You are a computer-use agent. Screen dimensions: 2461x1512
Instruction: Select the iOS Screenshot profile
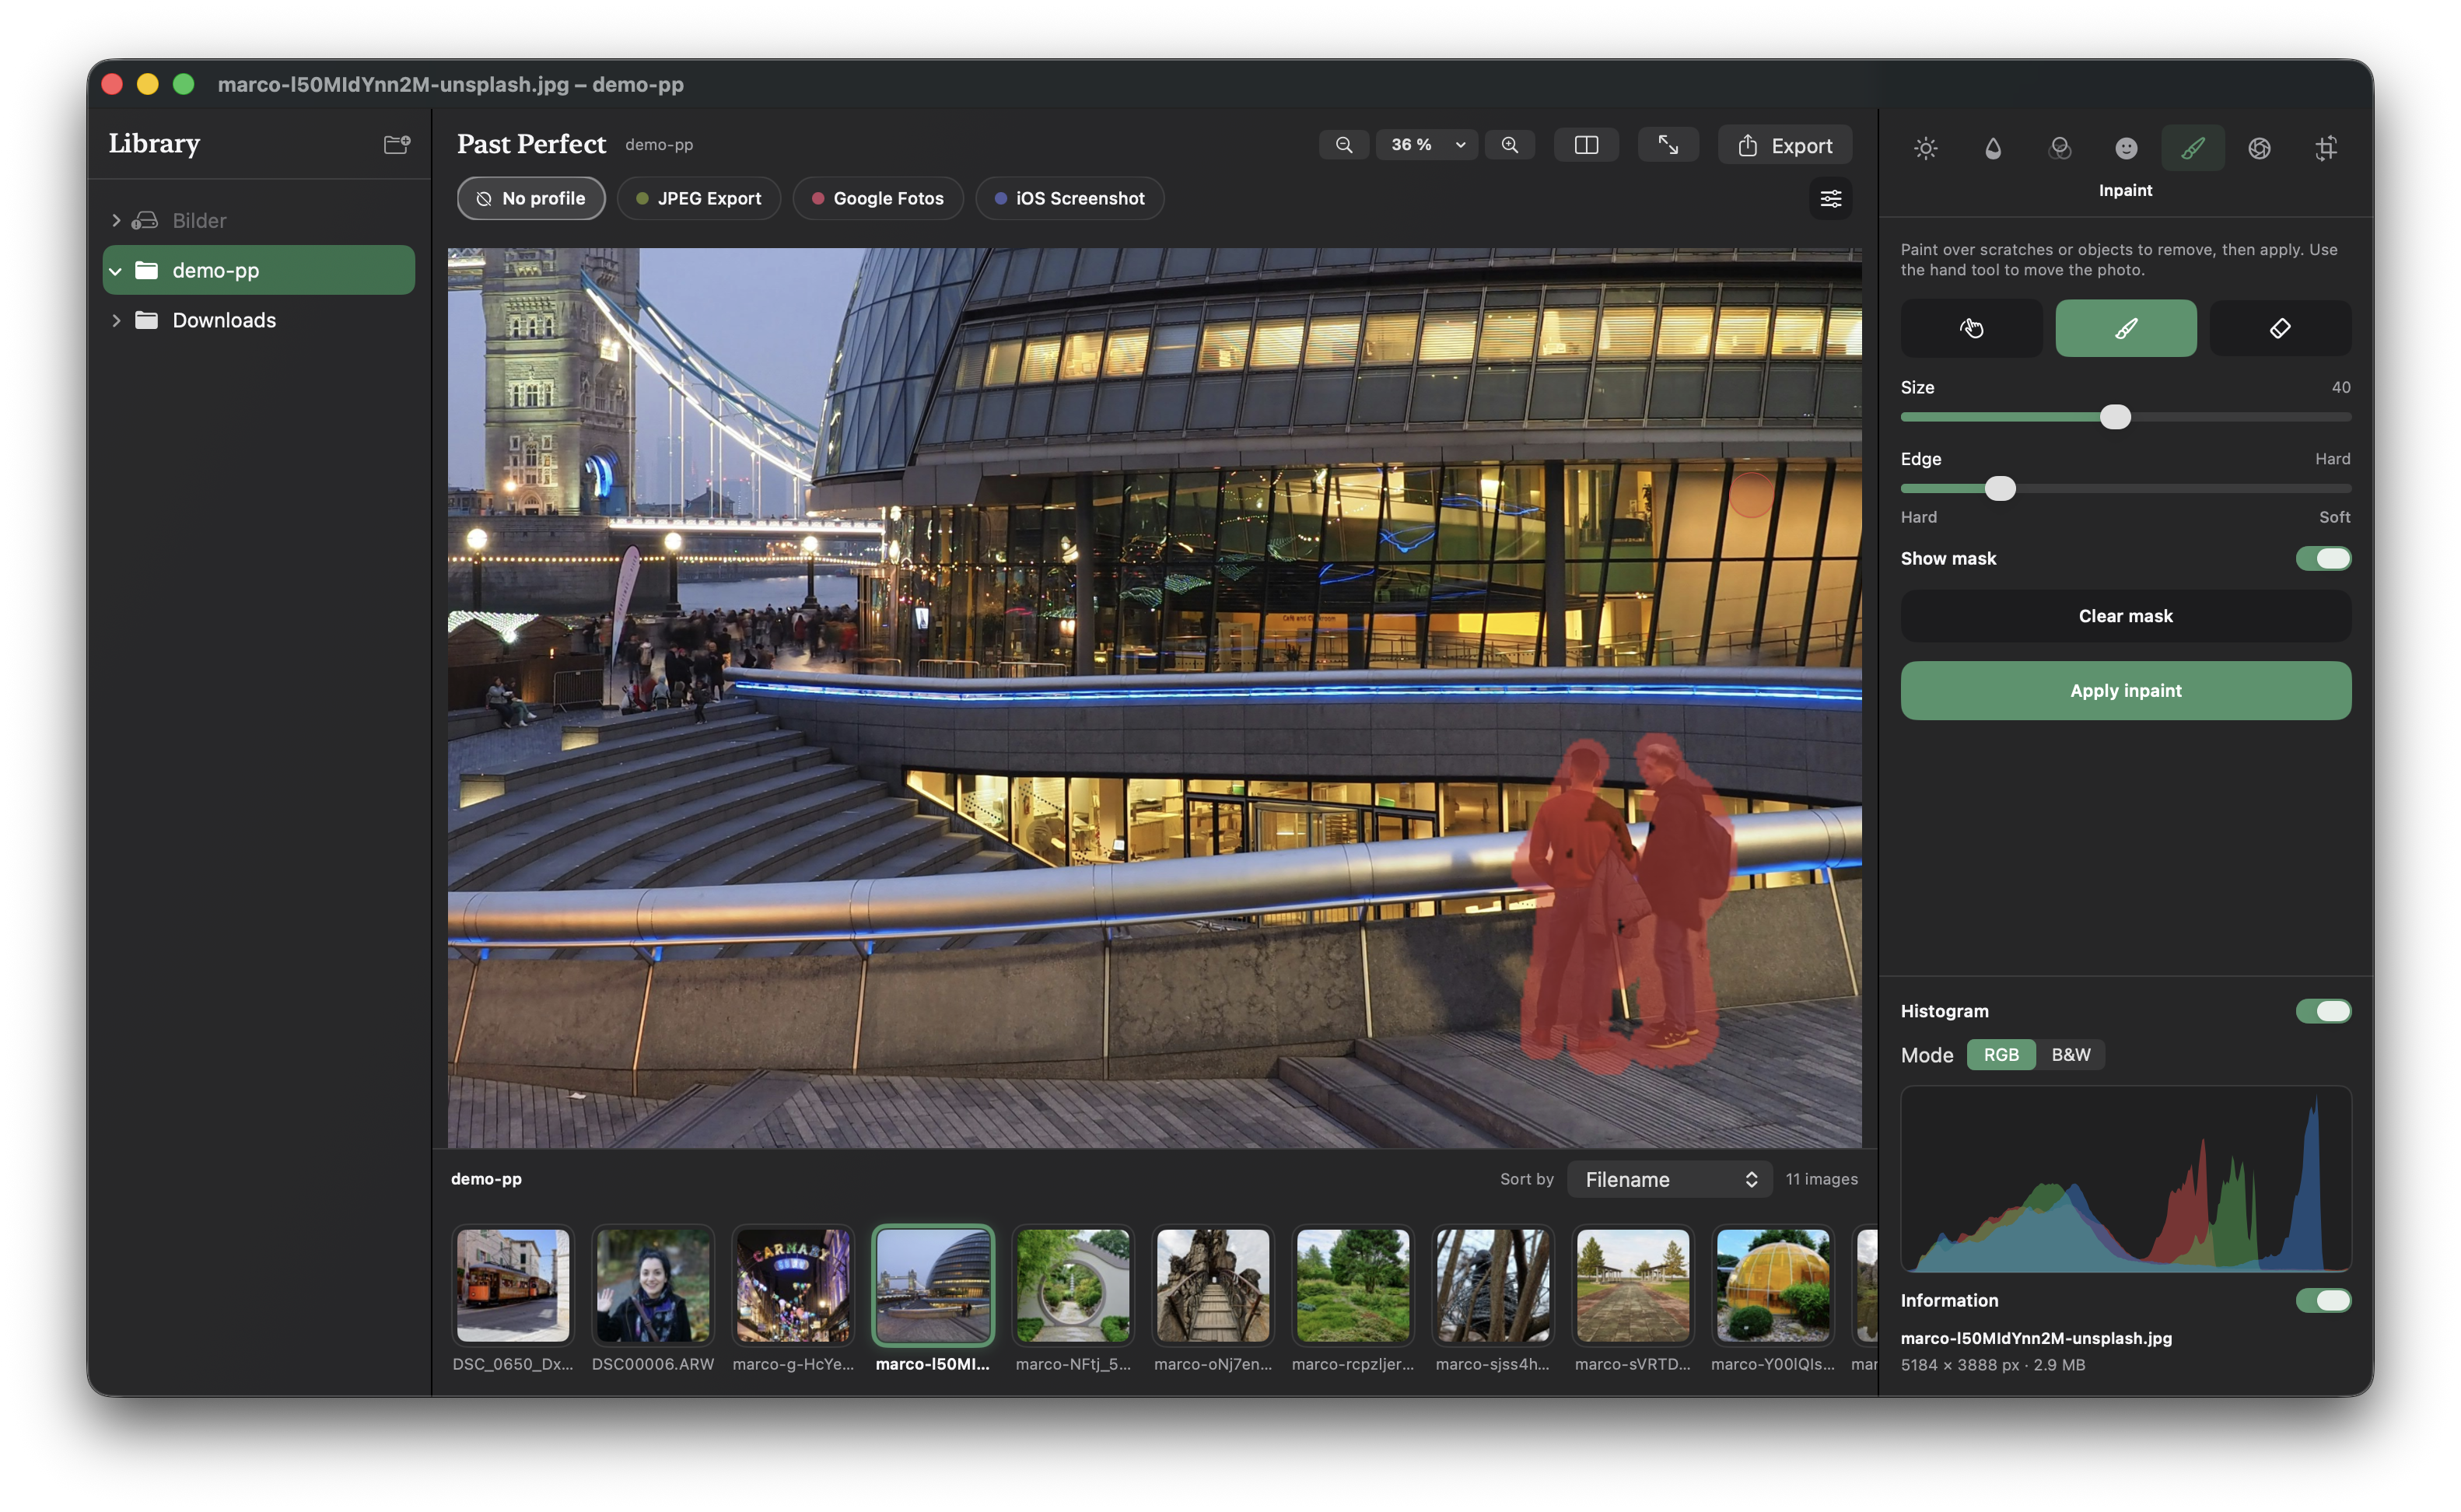point(1069,198)
